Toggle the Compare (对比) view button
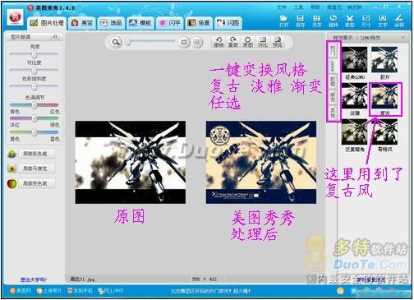Screen dimensions: 414x300 [263, 42]
